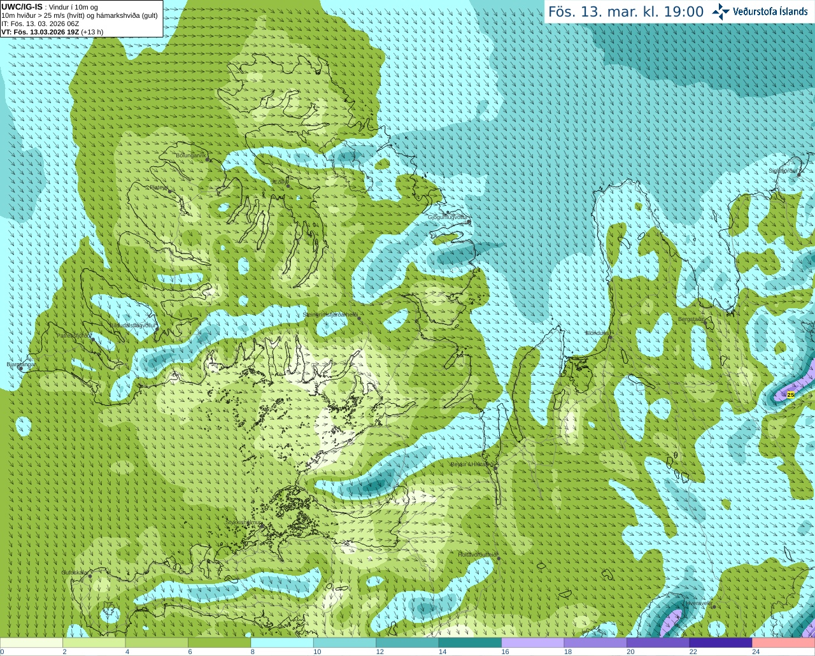Click the Veðurstofa Íslands logo

pos(760,11)
